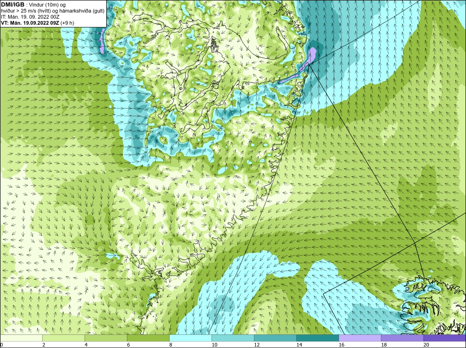The image size is (466, 348).
Task: Click the above 20 m/s dark purple swatch
Action: (445, 338)
